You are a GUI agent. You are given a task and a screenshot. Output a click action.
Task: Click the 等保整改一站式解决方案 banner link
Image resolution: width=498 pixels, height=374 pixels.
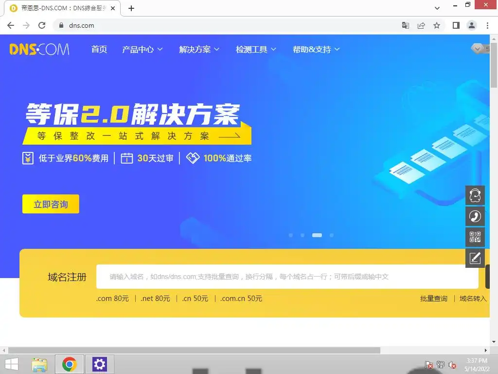coord(137,136)
